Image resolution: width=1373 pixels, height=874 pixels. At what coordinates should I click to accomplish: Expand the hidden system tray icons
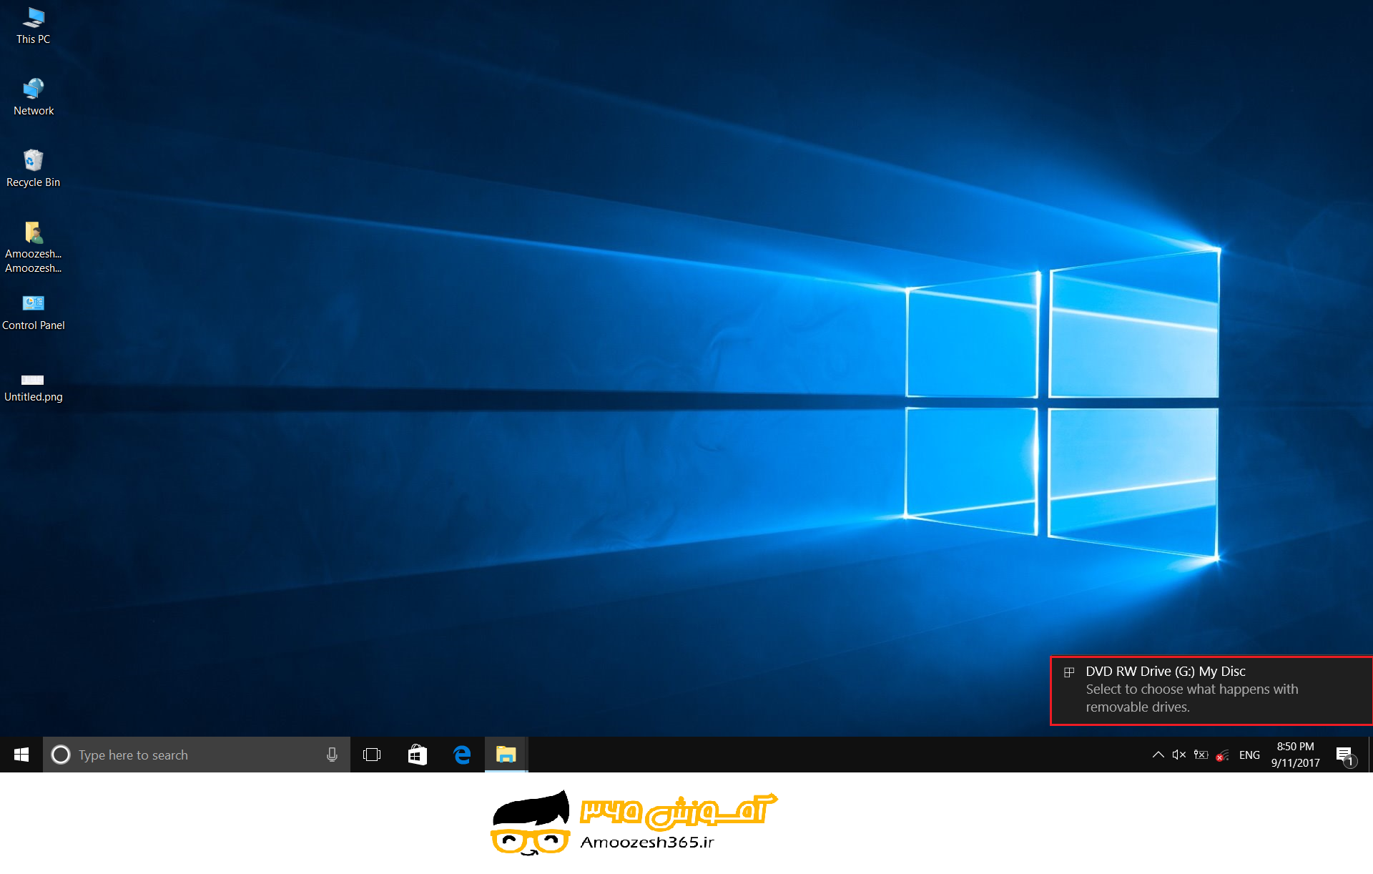point(1158,755)
